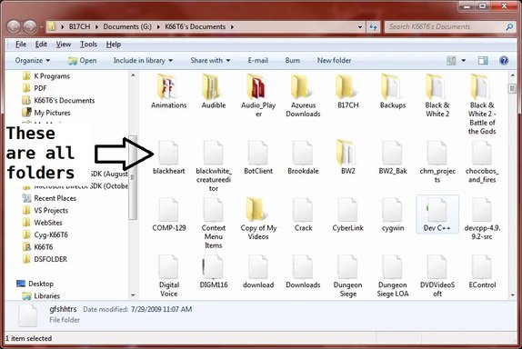Click the Burn toolbar button
The width and height of the screenshot is (522, 349).
pos(292,61)
